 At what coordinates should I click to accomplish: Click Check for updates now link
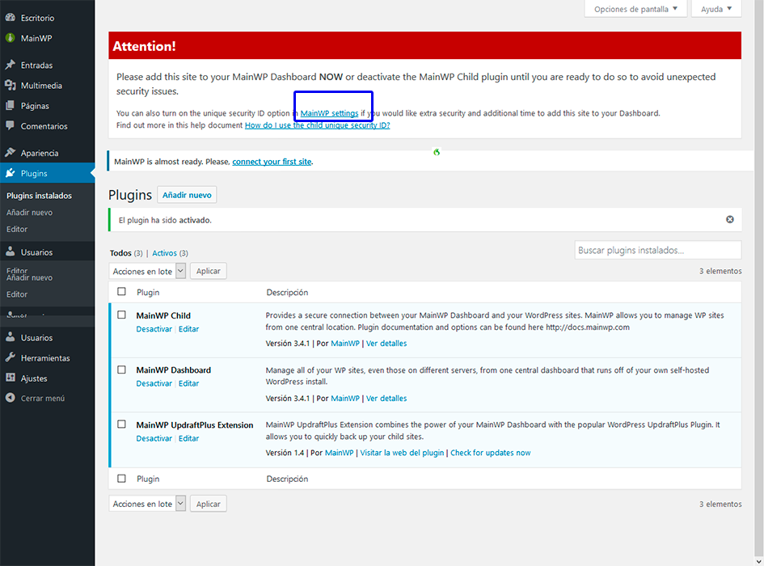tap(490, 453)
